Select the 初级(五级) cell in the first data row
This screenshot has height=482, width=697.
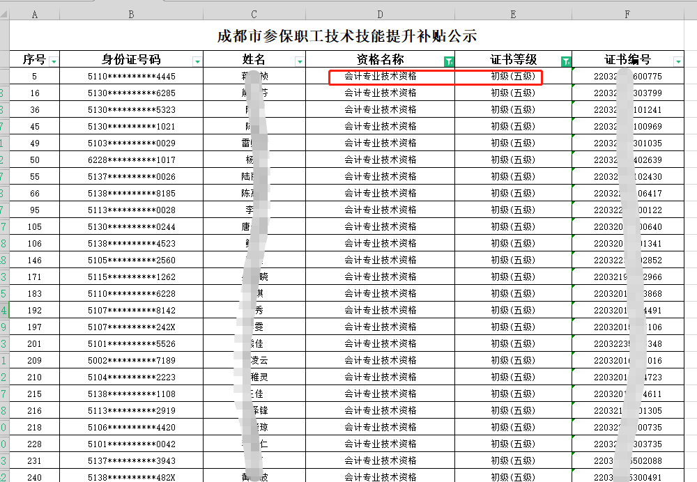point(512,77)
